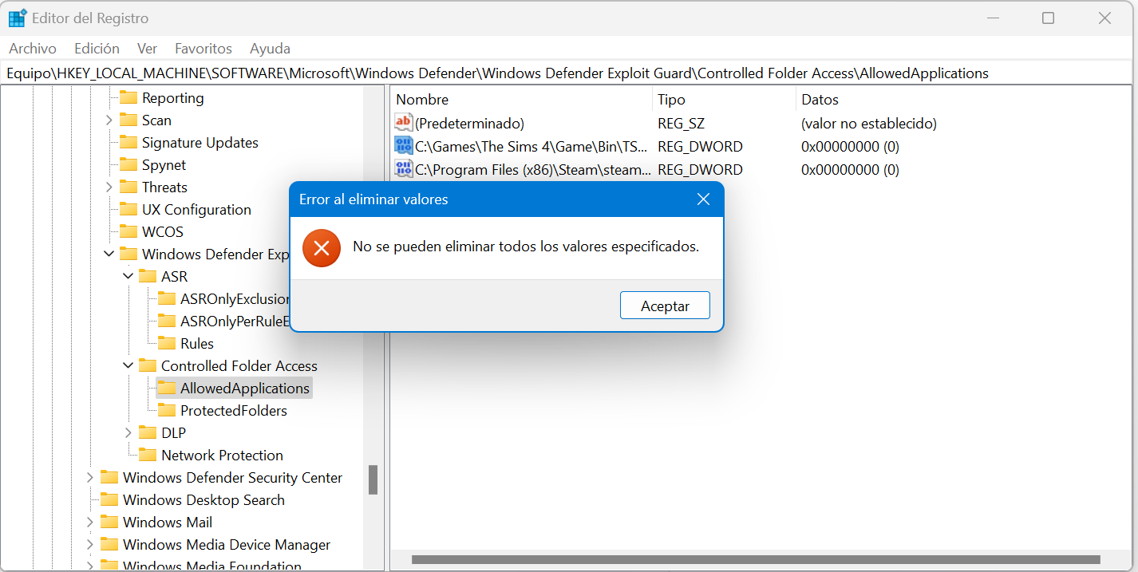Expand the Scan key
Viewport: 1138px width, 572px height.
tap(109, 120)
